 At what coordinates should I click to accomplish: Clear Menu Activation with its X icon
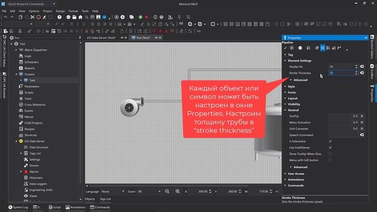click(x=362, y=122)
